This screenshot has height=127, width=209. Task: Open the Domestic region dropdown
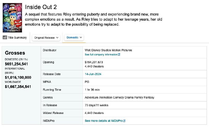(74, 38)
